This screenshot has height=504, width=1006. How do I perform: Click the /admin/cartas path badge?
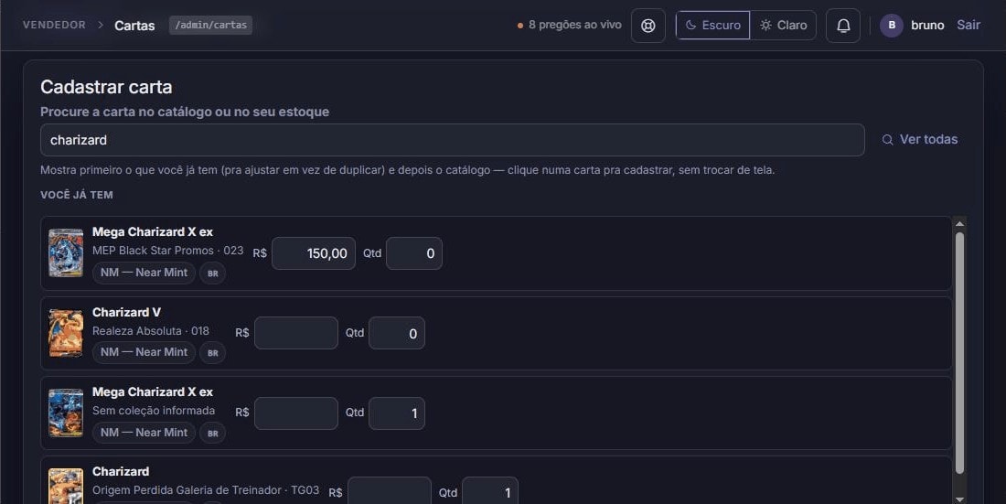(210, 25)
